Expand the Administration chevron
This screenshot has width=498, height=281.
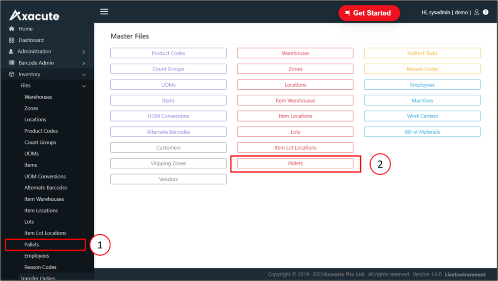click(84, 52)
